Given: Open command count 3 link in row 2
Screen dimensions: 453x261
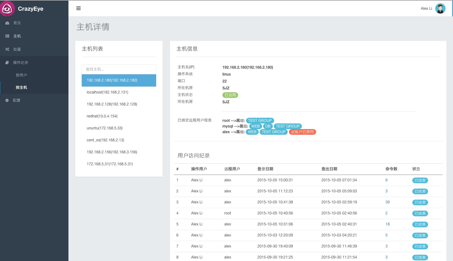Looking at the screenshot, I should tap(386, 191).
